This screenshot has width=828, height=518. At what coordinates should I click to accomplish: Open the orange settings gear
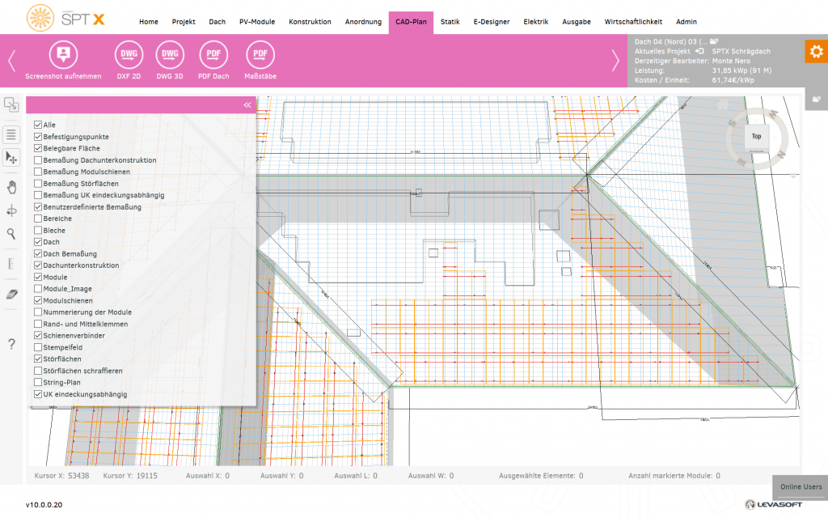point(816,52)
